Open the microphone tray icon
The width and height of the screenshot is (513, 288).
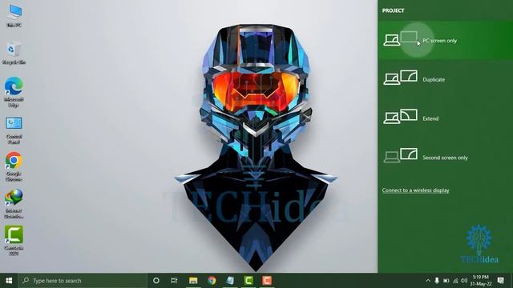[437, 281]
